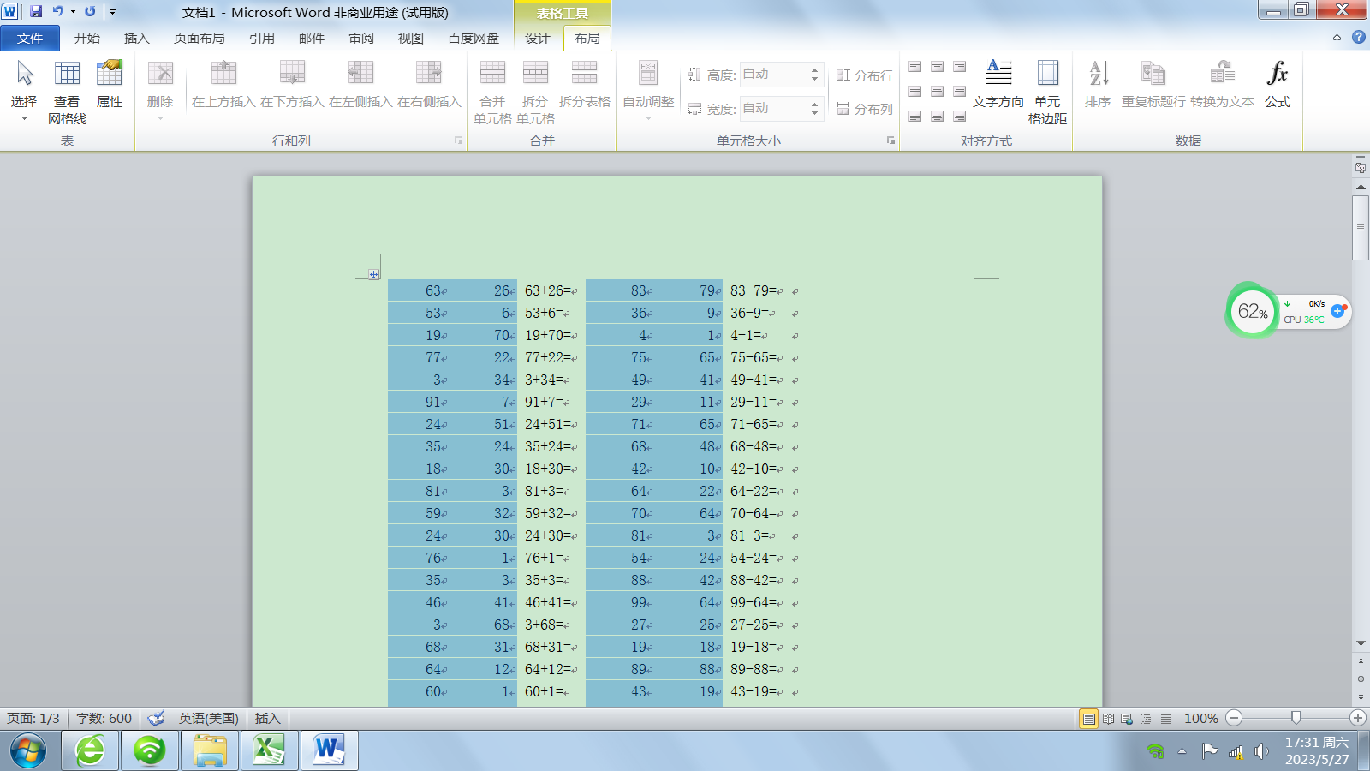Align cell text bottom center

pyautogui.click(x=938, y=116)
